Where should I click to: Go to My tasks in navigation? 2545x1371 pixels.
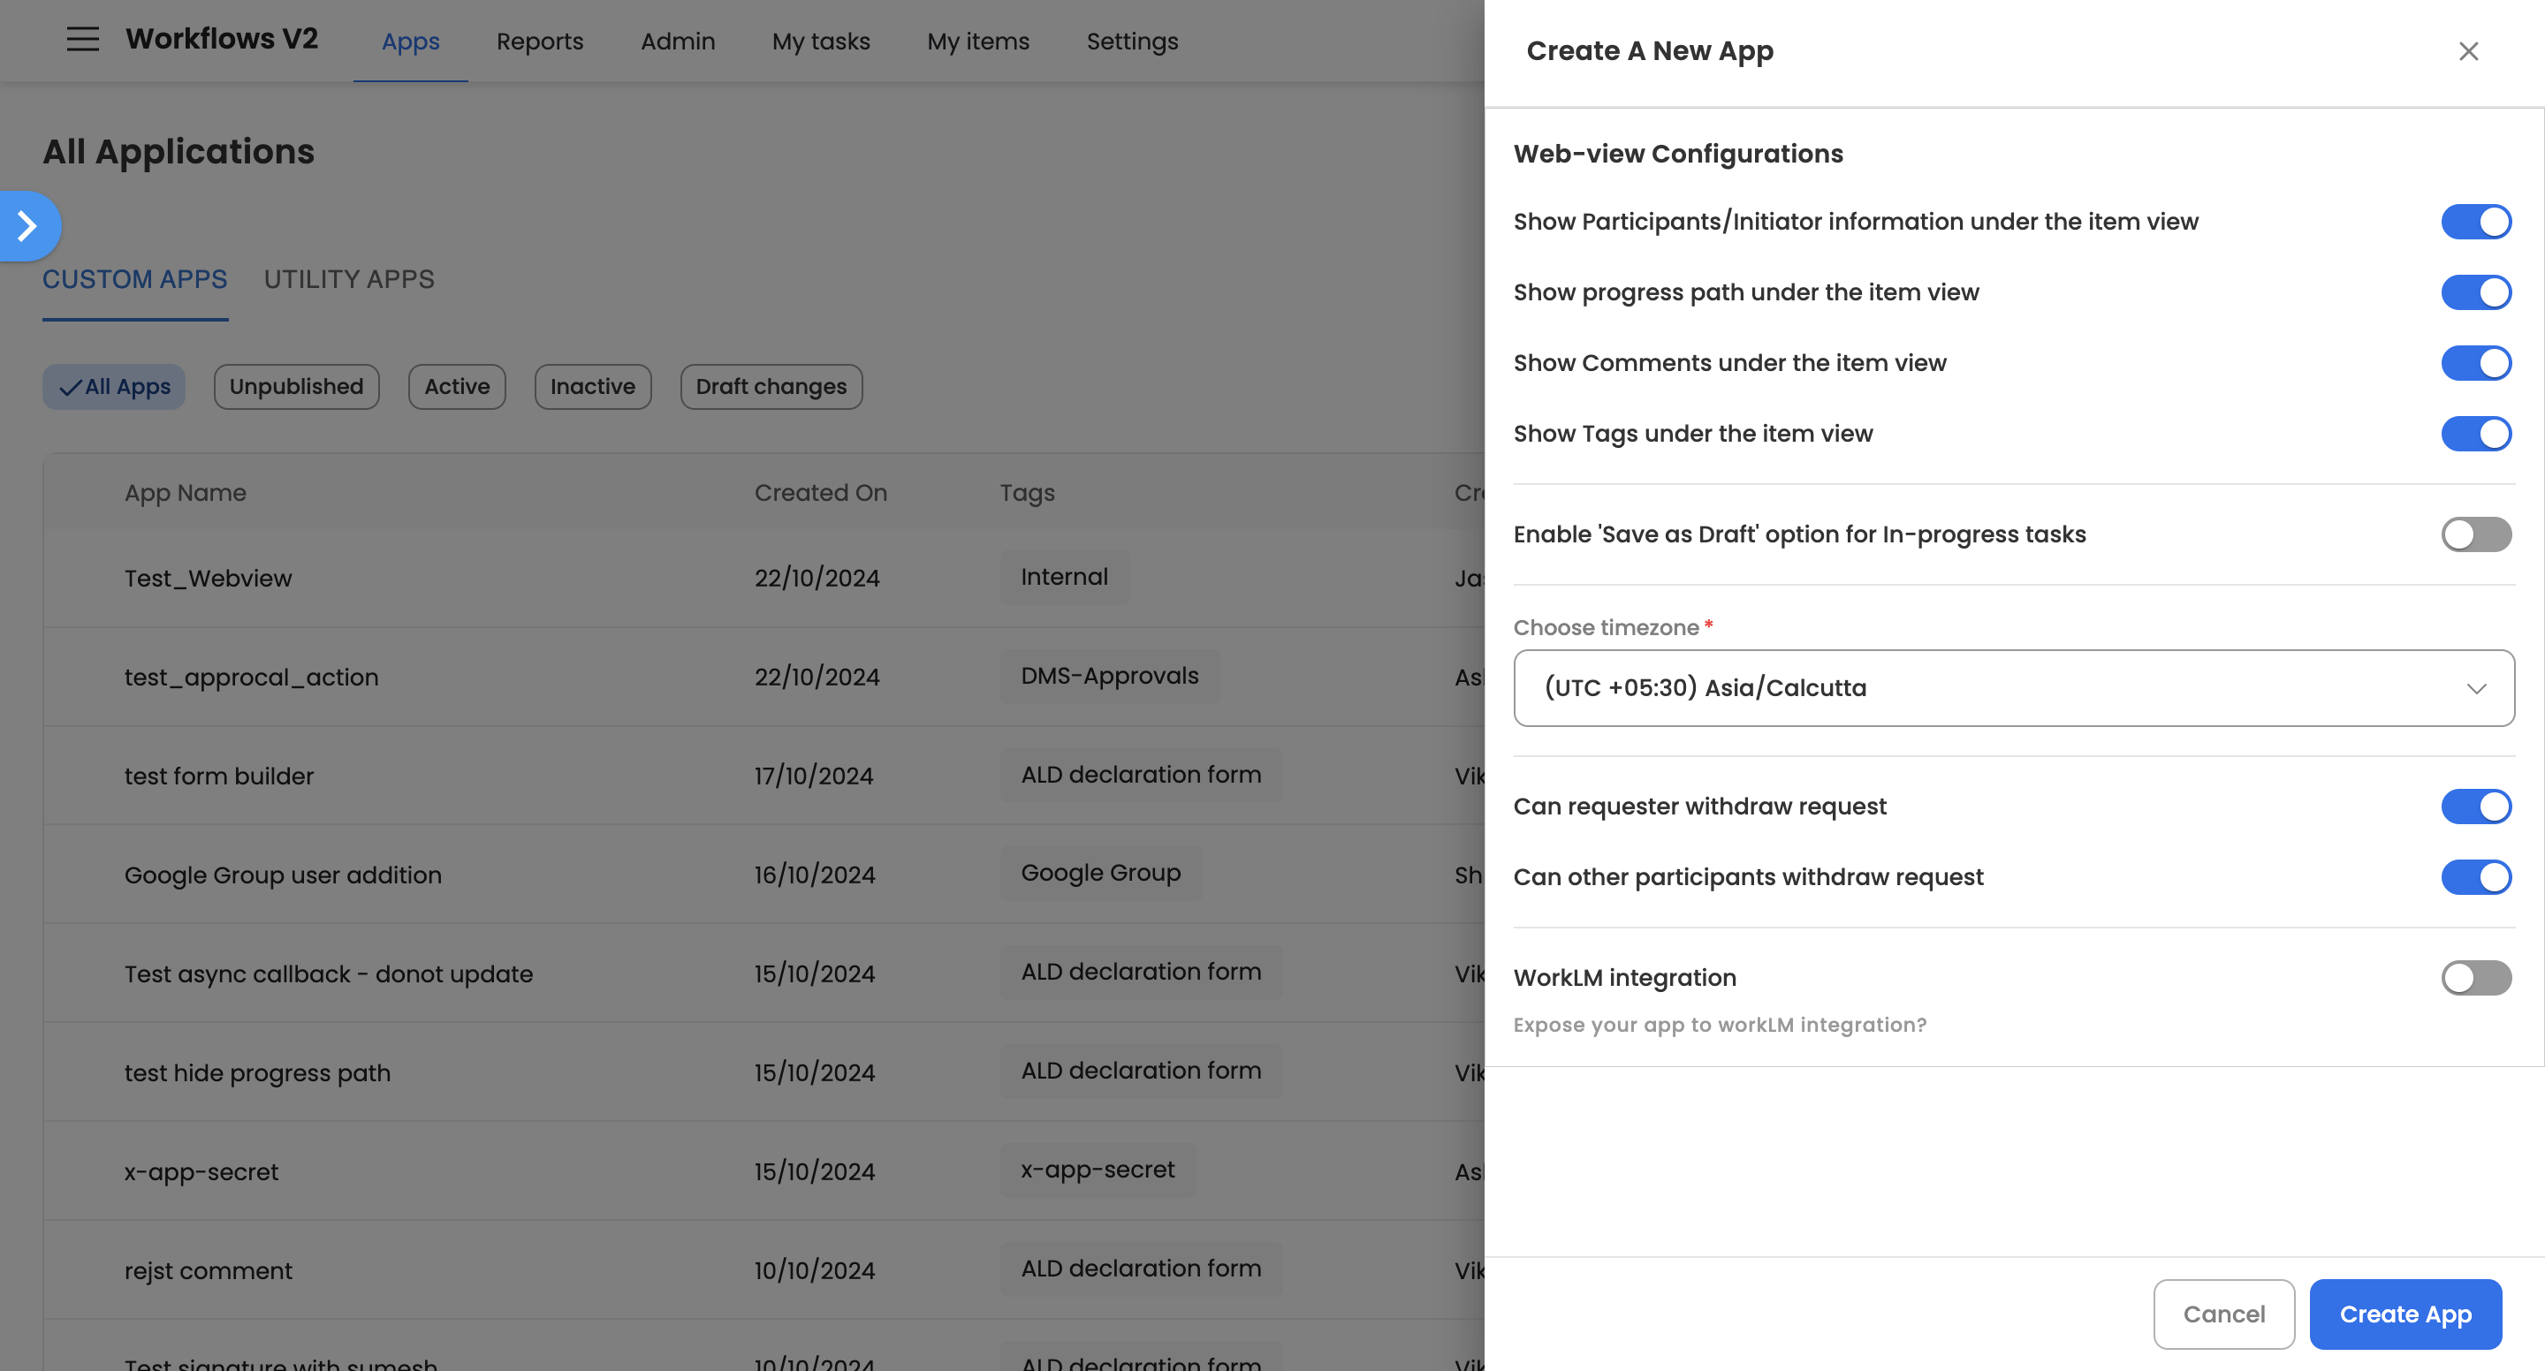point(820,42)
